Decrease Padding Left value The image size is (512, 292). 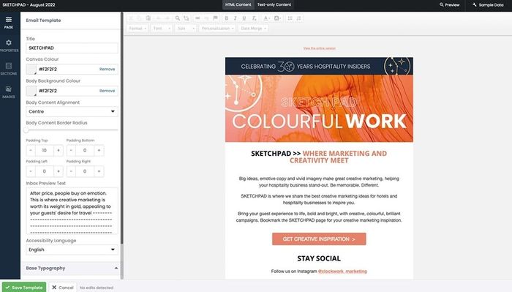click(x=31, y=171)
